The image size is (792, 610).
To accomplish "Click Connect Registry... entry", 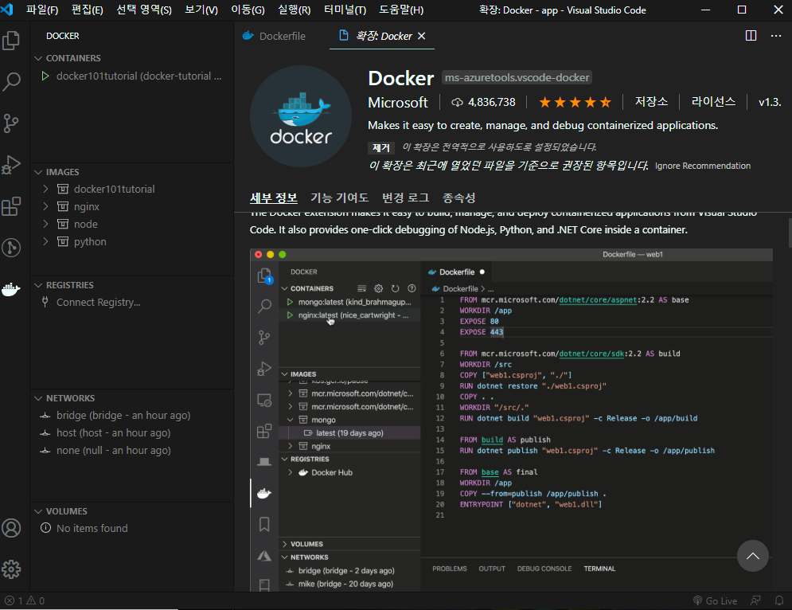I will (99, 303).
